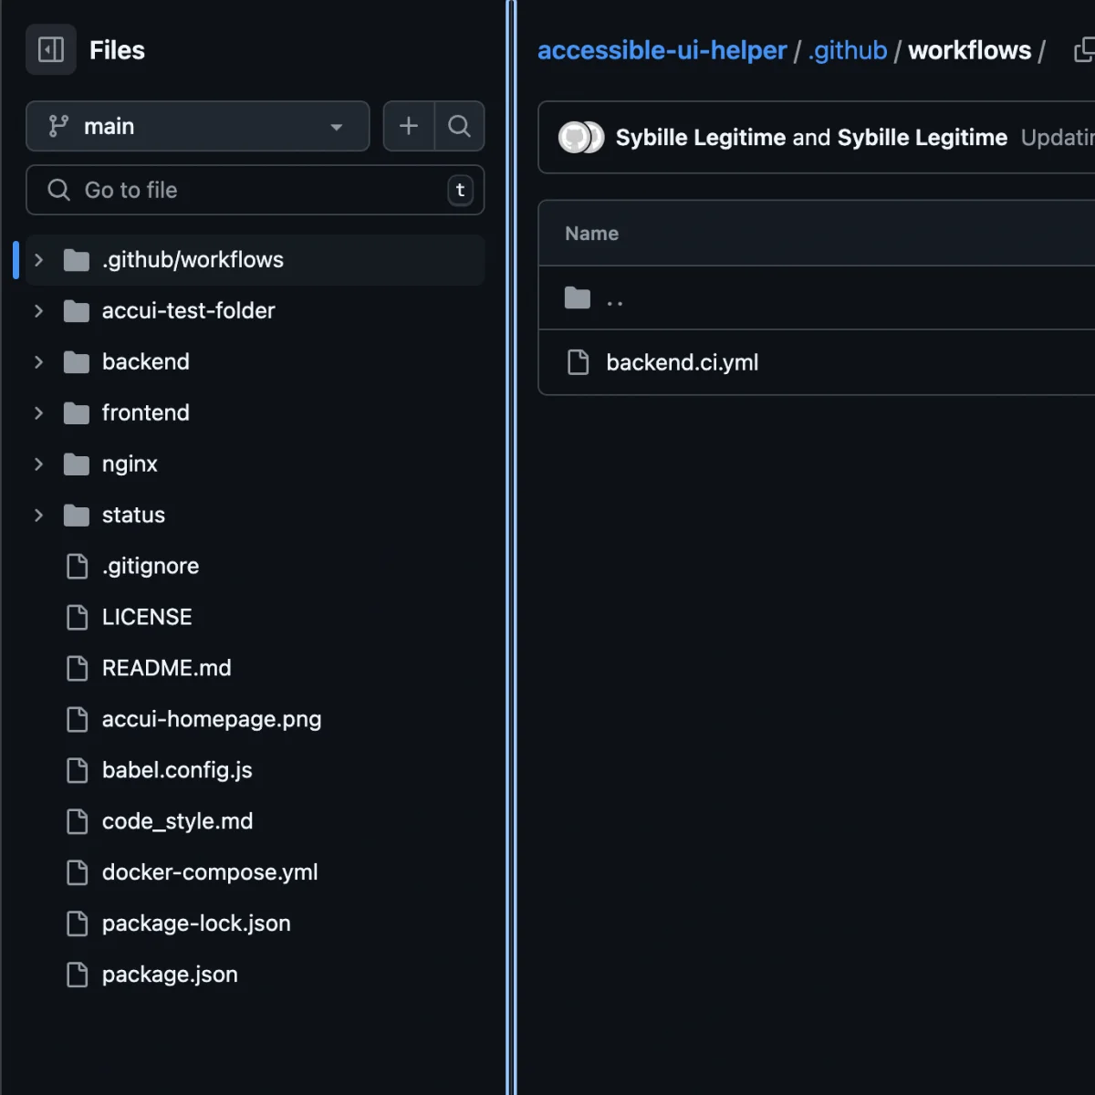Open second Sybille Legitime author link
This screenshot has height=1095, width=1095.
923,138
